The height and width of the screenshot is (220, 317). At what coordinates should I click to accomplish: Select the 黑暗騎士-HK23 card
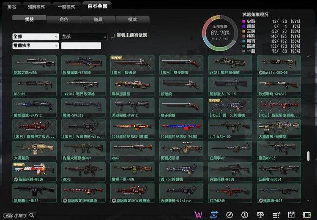pyautogui.click(x=34, y=193)
